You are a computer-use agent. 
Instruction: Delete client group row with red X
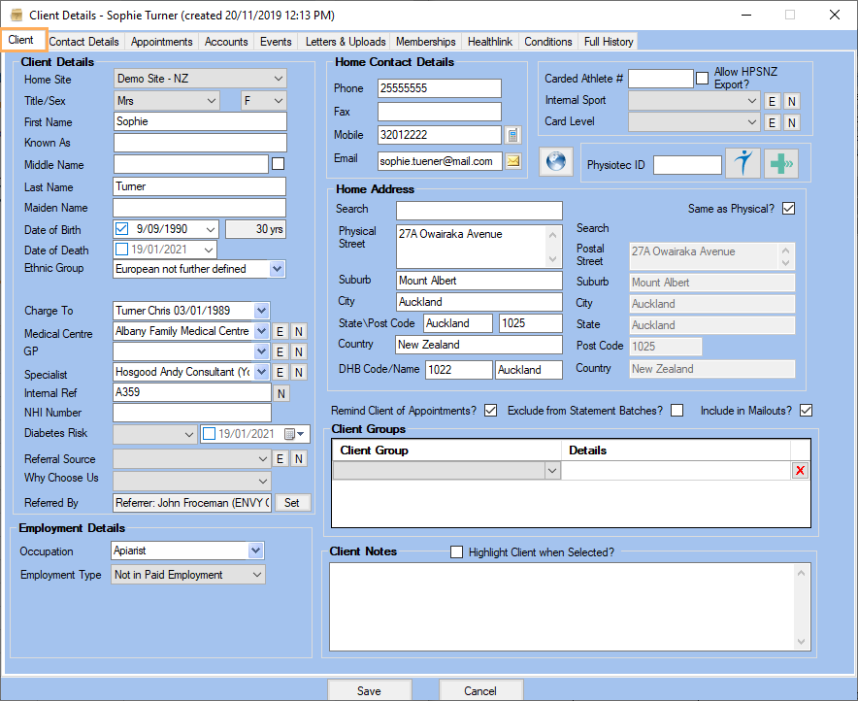pos(800,471)
